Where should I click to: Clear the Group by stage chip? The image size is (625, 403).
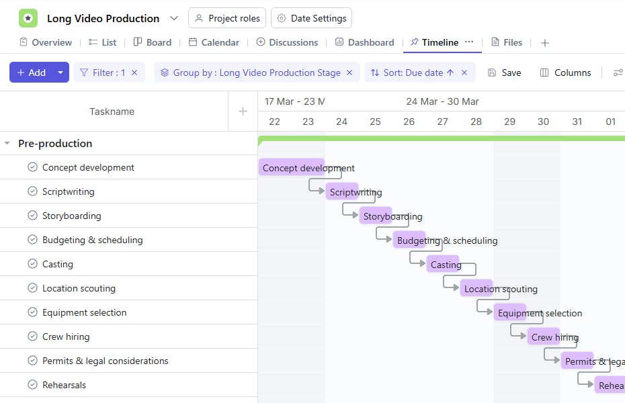(349, 73)
